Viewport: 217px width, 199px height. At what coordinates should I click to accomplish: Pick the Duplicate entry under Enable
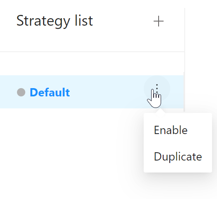click(x=178, y=156)
